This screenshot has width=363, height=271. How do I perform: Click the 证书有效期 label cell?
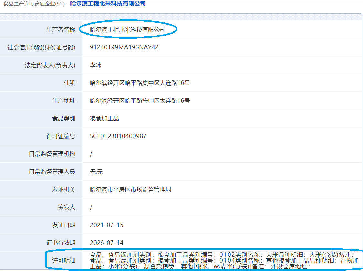pos(41,243)
